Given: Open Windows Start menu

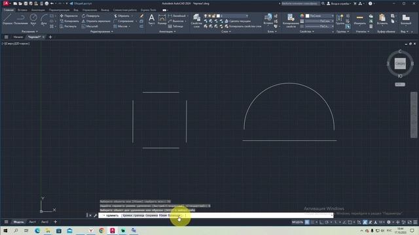Looking at the screenshot, I should tap(5, 230).
